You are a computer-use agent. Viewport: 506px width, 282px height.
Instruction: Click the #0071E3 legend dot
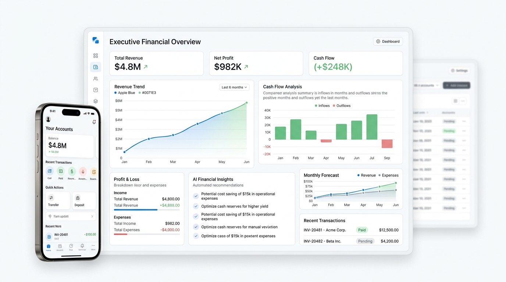pyautogui.click(x=139, y=93)
